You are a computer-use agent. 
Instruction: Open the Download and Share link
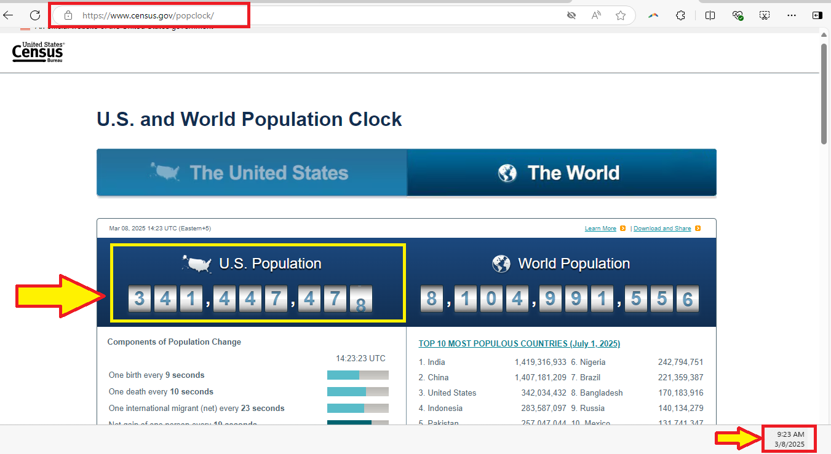pos(662,229)
